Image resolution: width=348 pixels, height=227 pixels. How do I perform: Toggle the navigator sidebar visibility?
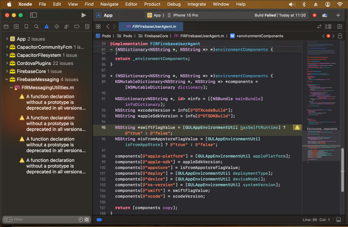[x=33, y=15]
